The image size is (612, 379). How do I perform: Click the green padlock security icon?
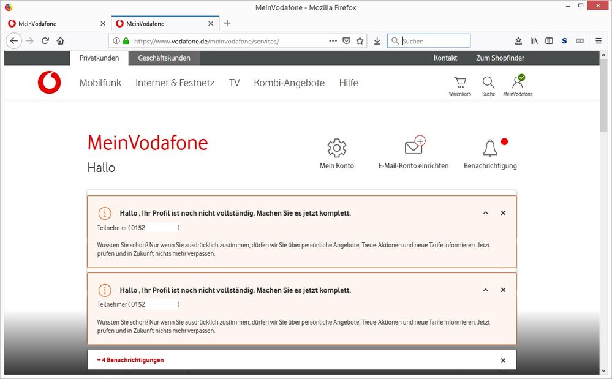tap(126, 41)
